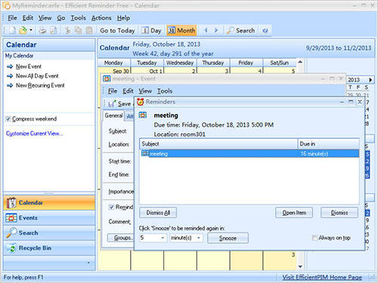Open the dropdown arrow beside the Open icon
The height and width of the screenshot is (283, 378).
tap(31, 30)
